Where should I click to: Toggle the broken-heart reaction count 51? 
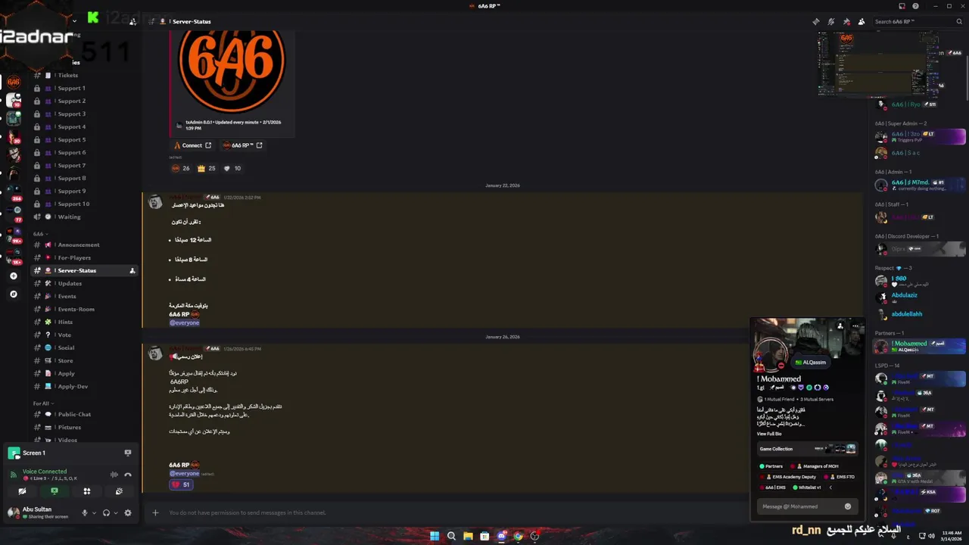coord(181,484)
